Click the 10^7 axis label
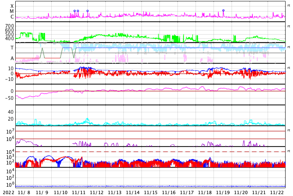The width and height of the screenshot is (293, 196). point(10,131)
